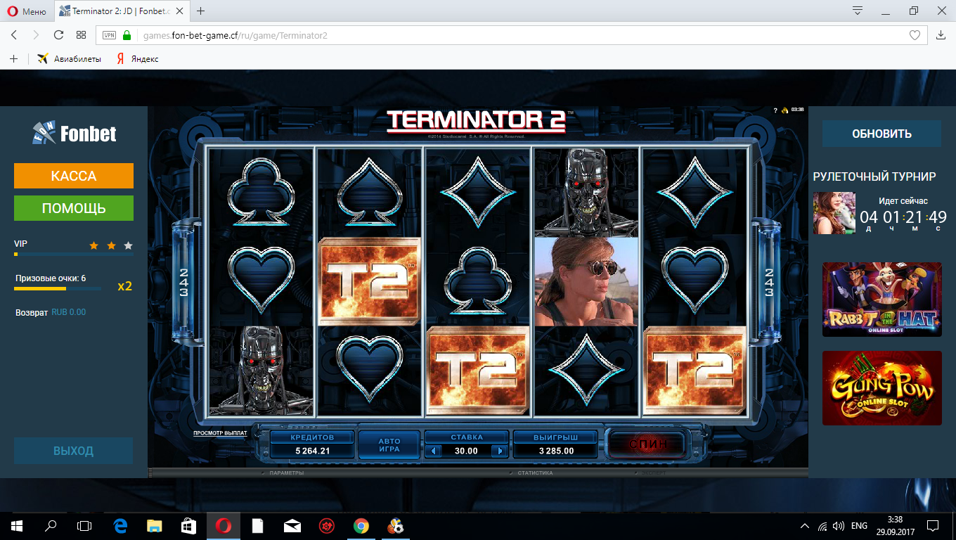Viewport: 956px width, 540px height.
Task: Launch the Gung Pow online slot
Action: tap(882, 388)
